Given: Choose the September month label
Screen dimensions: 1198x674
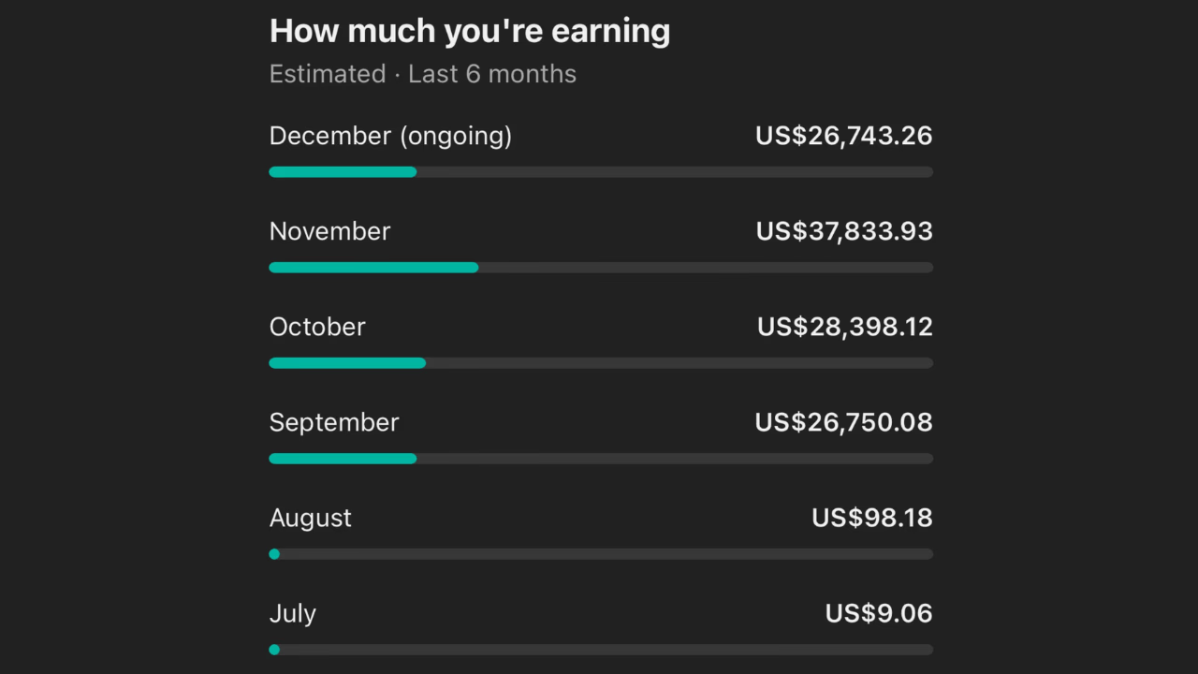Looking at the screenshot, I should point(334,422).
